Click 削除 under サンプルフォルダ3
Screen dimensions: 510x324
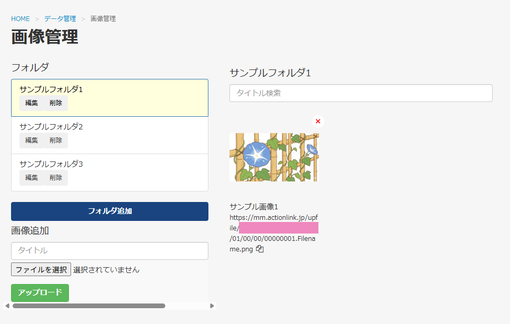56,178
